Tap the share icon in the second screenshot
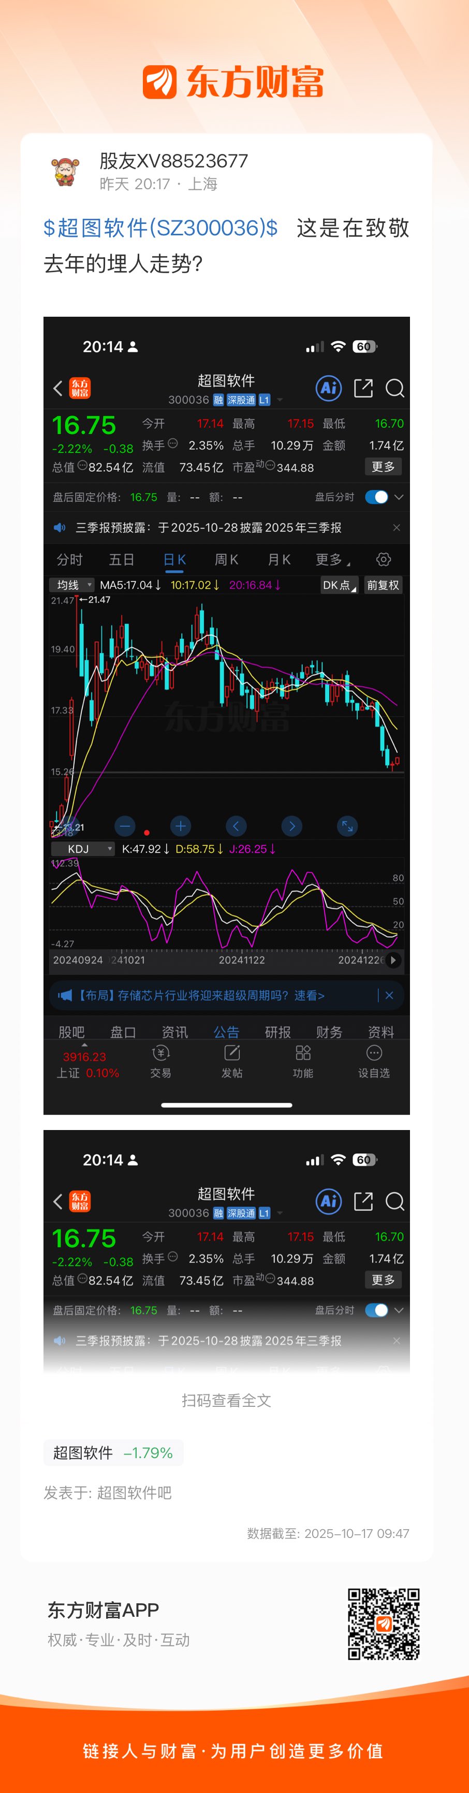 363,1201
